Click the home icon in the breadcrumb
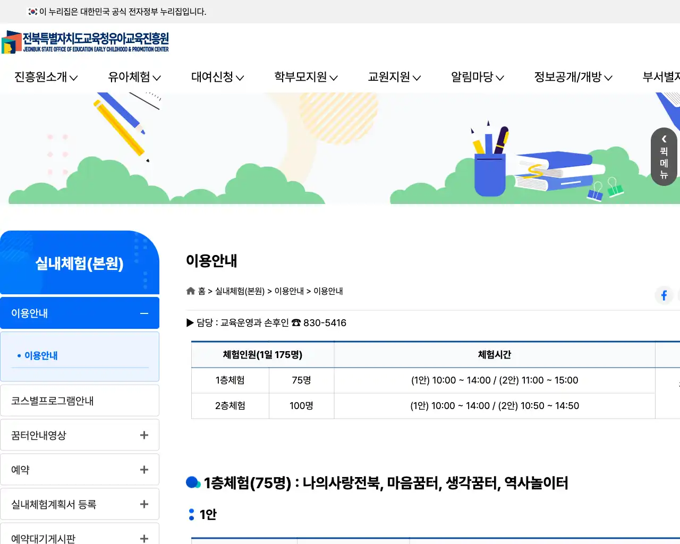 click(x=190, y=291)
